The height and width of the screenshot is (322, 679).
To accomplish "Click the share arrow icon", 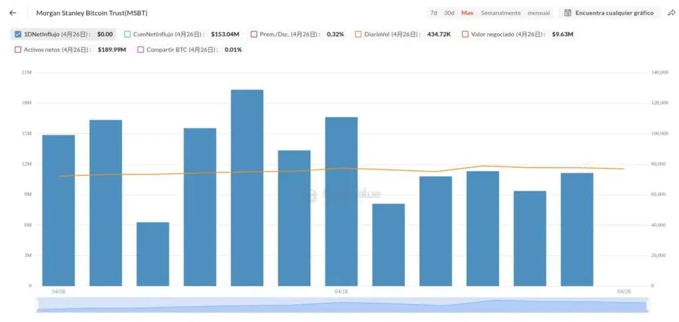I will pyautogui.click(x=671, y=13).
